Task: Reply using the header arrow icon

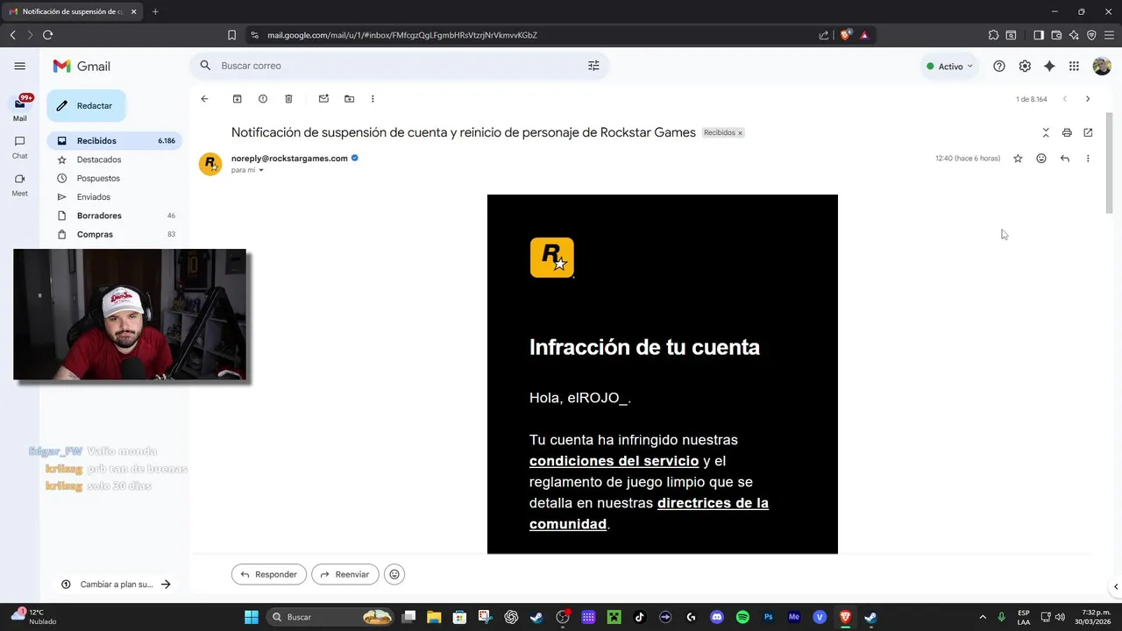Action: tap(1065, 159)
